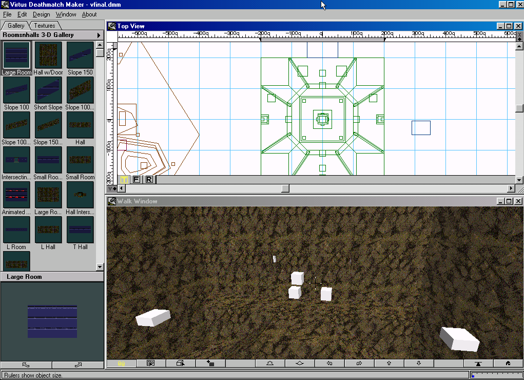Select the Gallery tab
The width and height of the screenshot is (524, 380).
[x=16, y=26]
